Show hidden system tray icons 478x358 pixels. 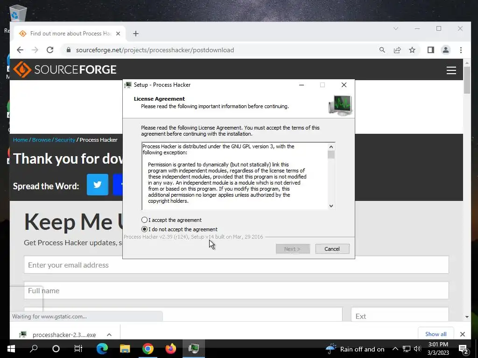click(x=395, y=349)
